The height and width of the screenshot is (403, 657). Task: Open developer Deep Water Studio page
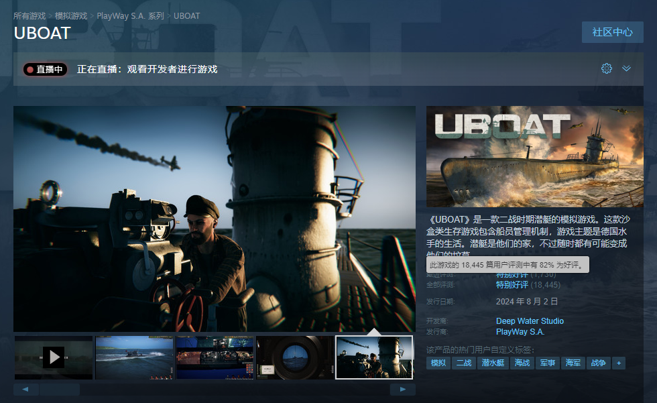pos(530,321)
